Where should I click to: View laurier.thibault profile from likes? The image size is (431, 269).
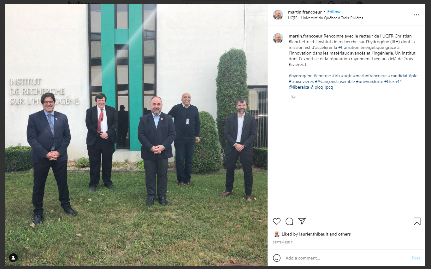[314, 234]
